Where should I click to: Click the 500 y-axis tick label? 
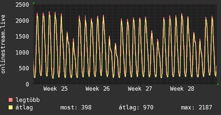pyautogui.click(x=24, y=68)
